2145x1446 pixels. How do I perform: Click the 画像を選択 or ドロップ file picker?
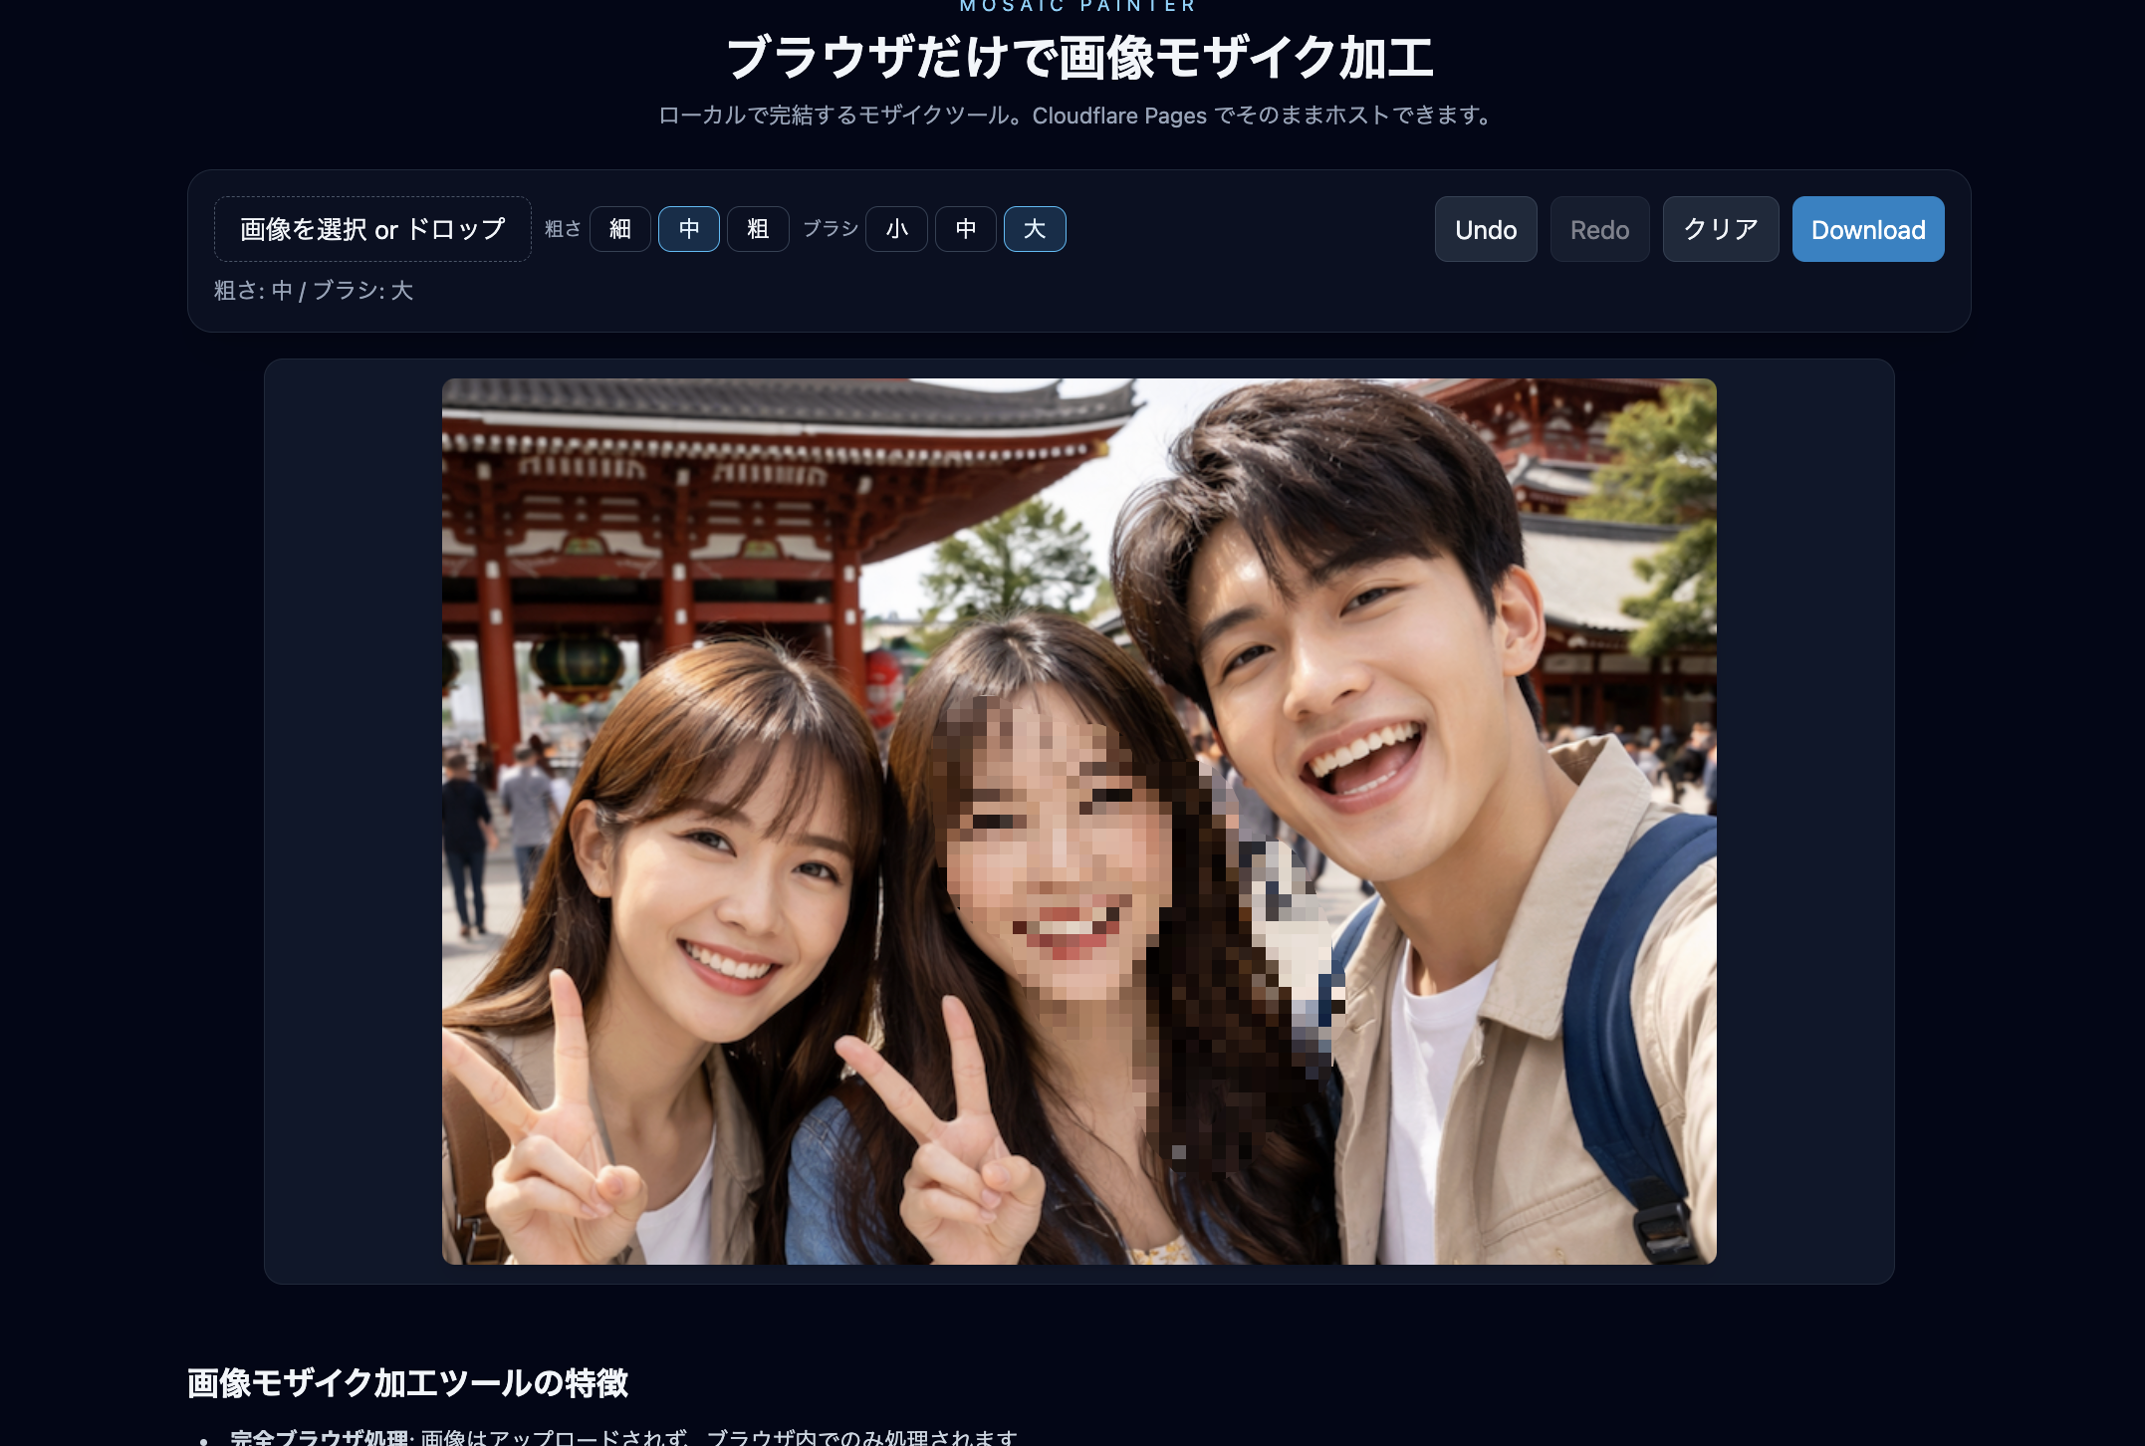(x=372, y=229)
